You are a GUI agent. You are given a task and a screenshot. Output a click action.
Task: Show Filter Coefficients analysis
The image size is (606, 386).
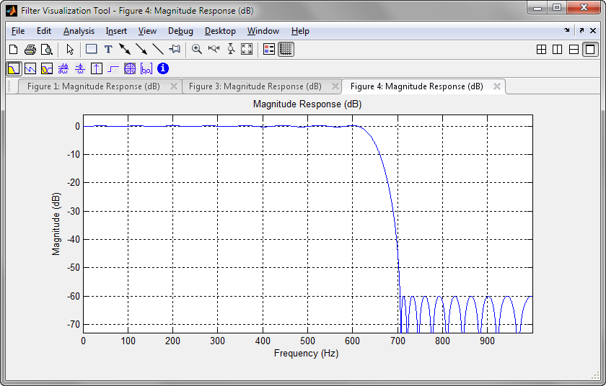pyautogui.click(x=146, y=68)
